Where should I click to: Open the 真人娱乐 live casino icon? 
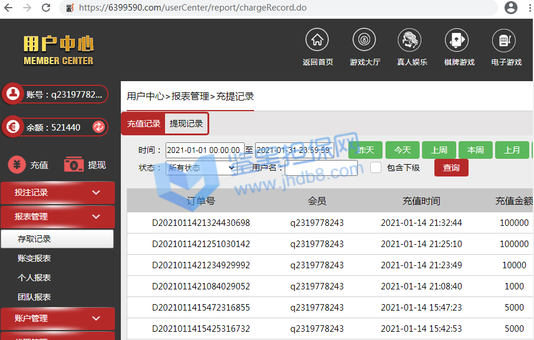click(x=411, y=40)
